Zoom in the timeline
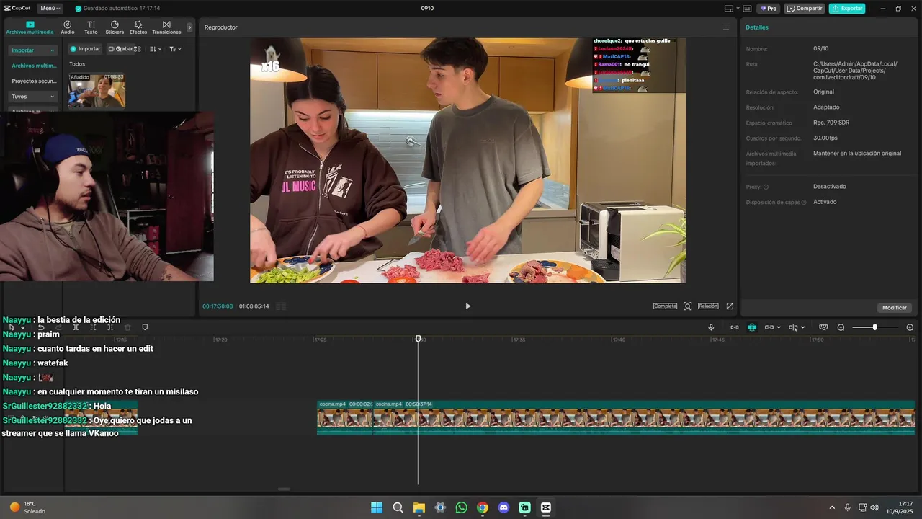Viewport: 922px width, 519px height. (x=910, y=327)
